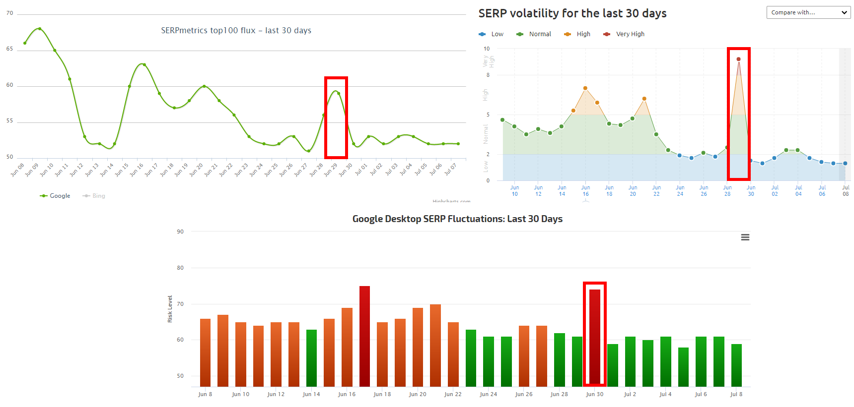
Task: Select the first green point of the volatility chart
Action: [x=502, y=120]
